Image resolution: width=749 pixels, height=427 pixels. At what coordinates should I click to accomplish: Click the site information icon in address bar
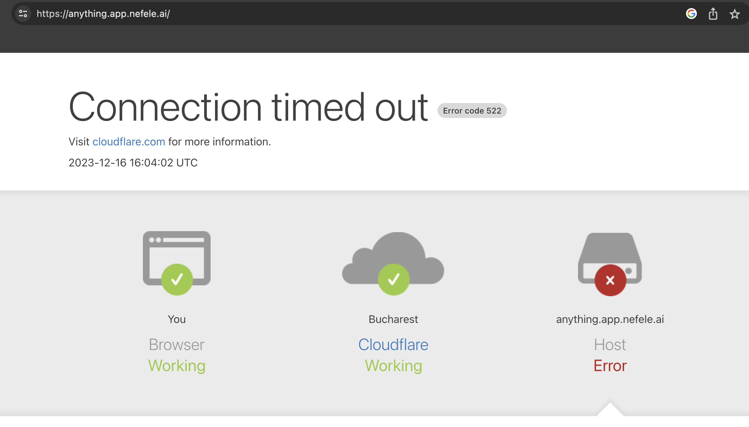coord(23,14)
